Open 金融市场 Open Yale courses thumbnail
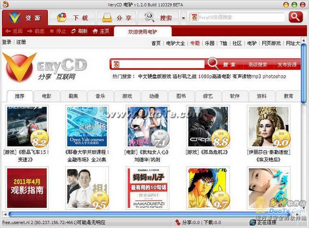The width and height of the screenshot is (309, 228). pos(87,127)
